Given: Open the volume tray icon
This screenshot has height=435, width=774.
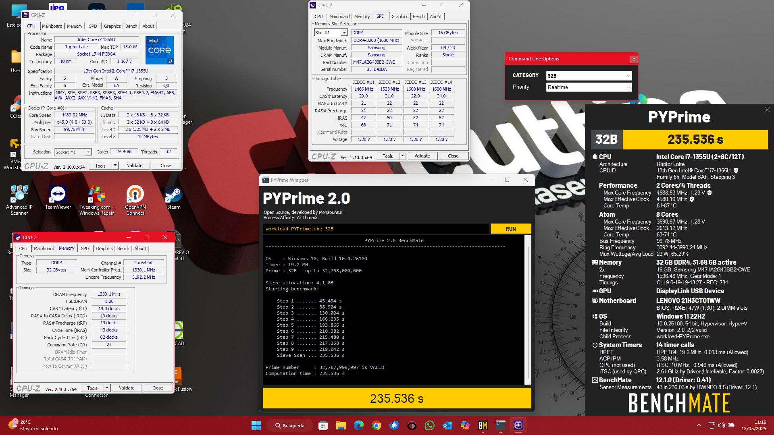Looking at the screenshot, I should [722, 425].
